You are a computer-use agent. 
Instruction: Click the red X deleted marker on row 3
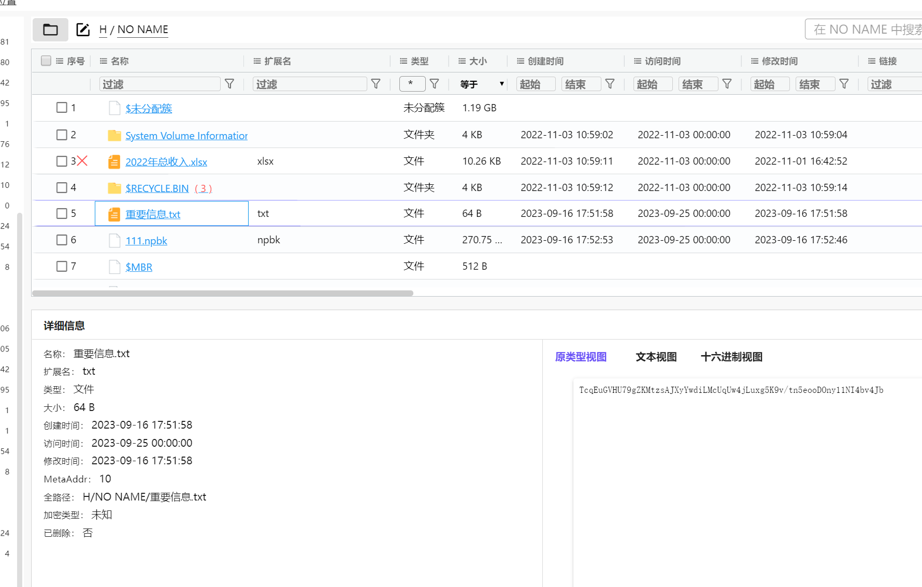point(82,161)
